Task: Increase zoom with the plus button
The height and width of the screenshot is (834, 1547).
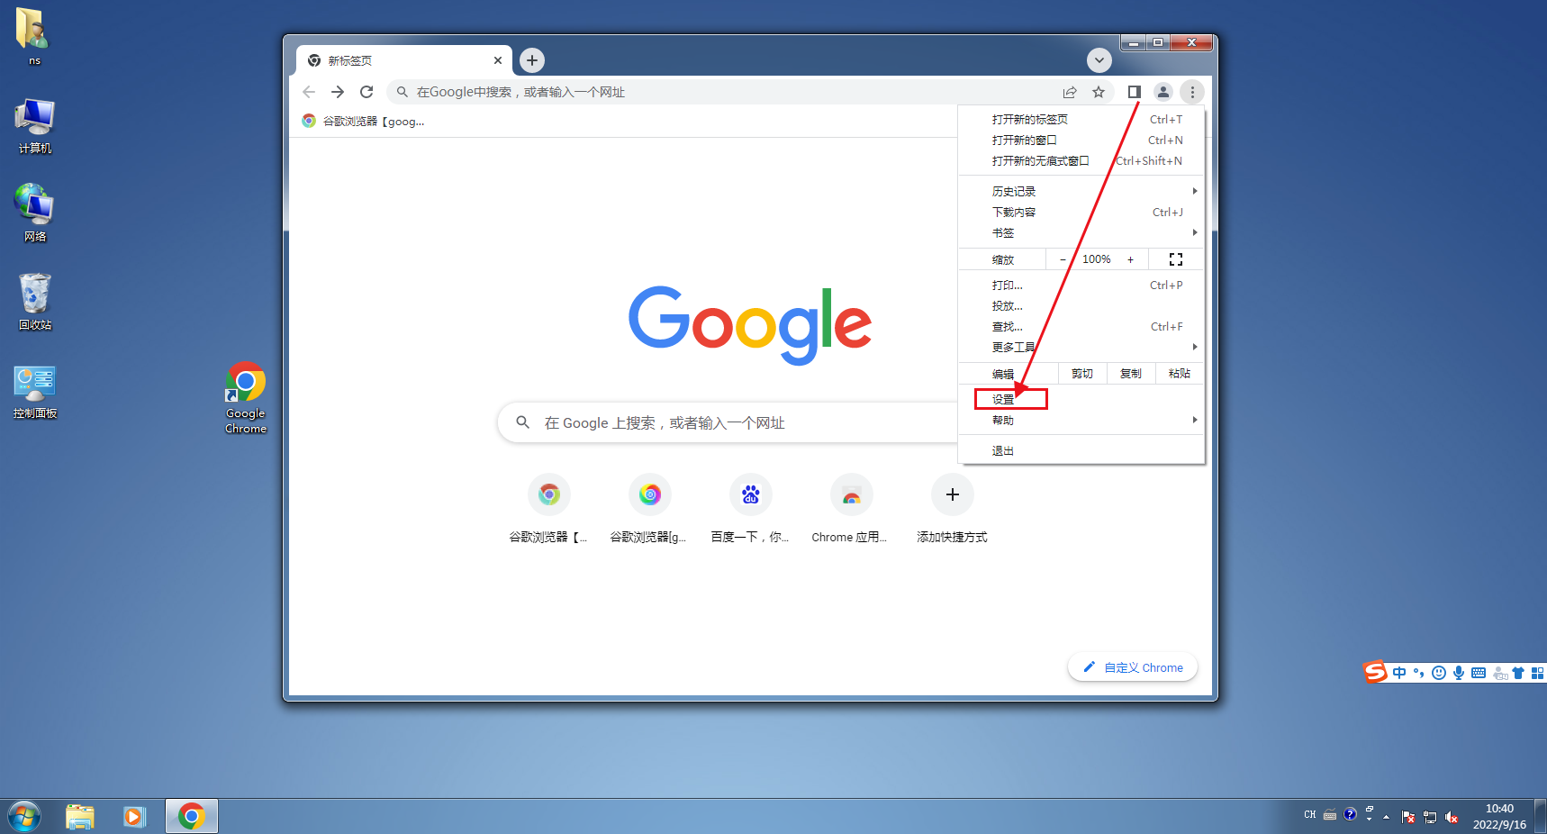Action: tap(1131, 259)
